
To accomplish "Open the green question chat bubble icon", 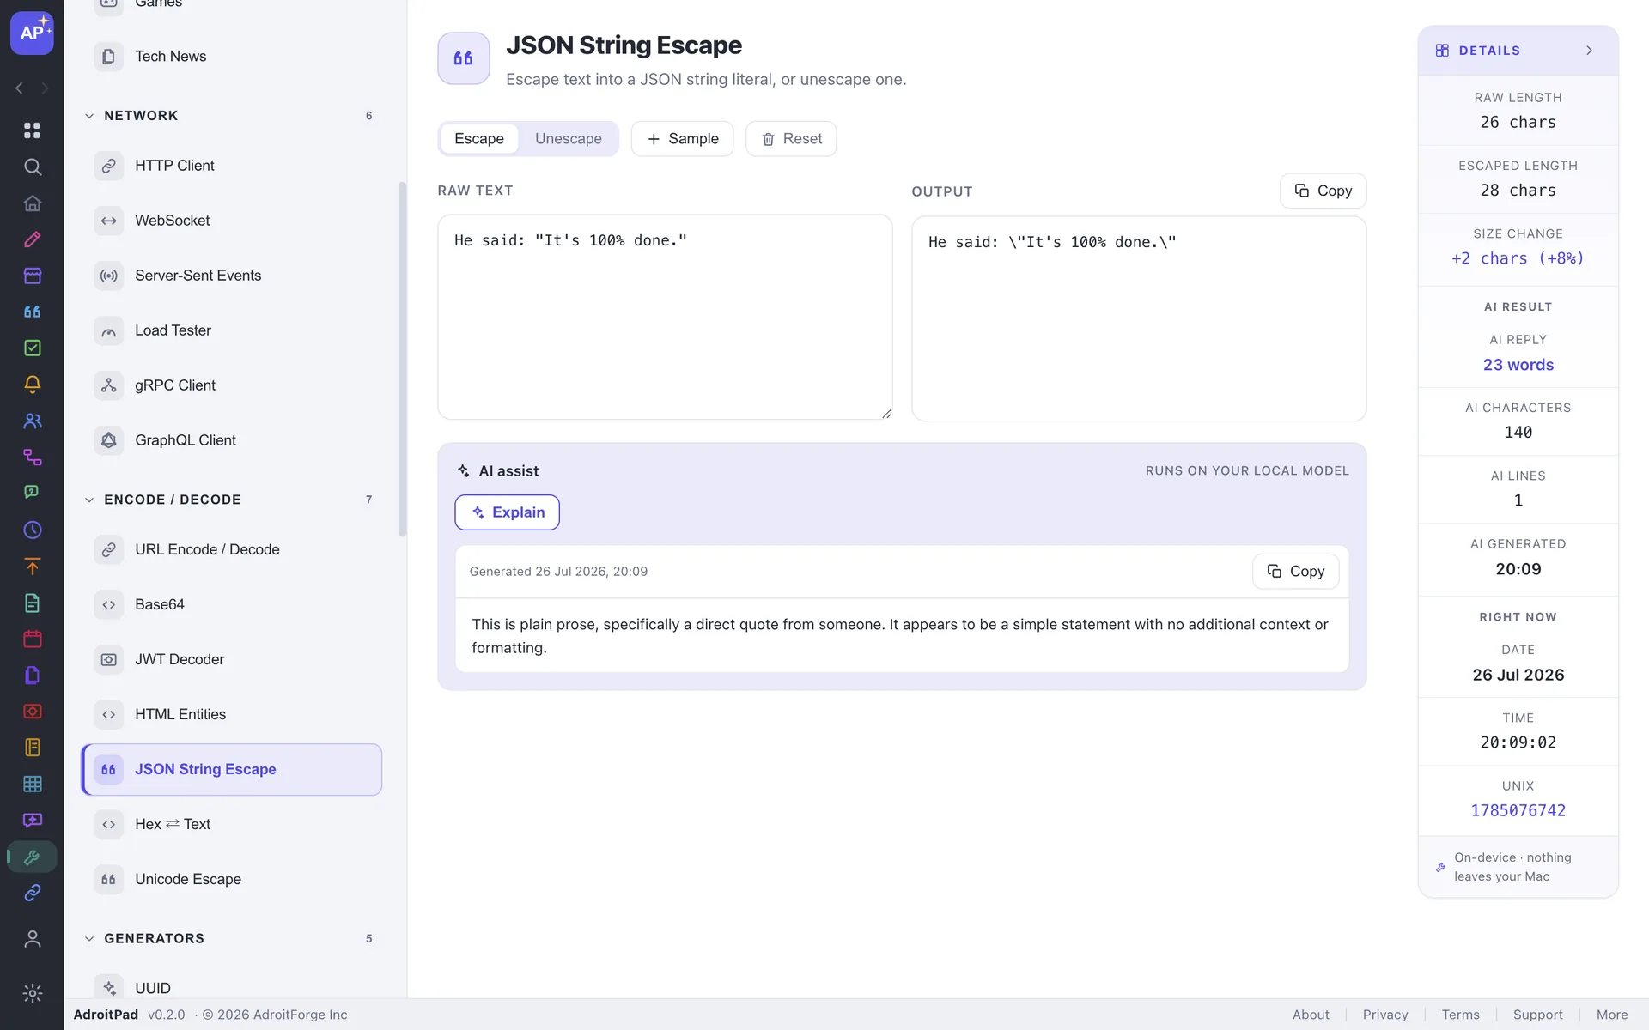I will (32, 493).
